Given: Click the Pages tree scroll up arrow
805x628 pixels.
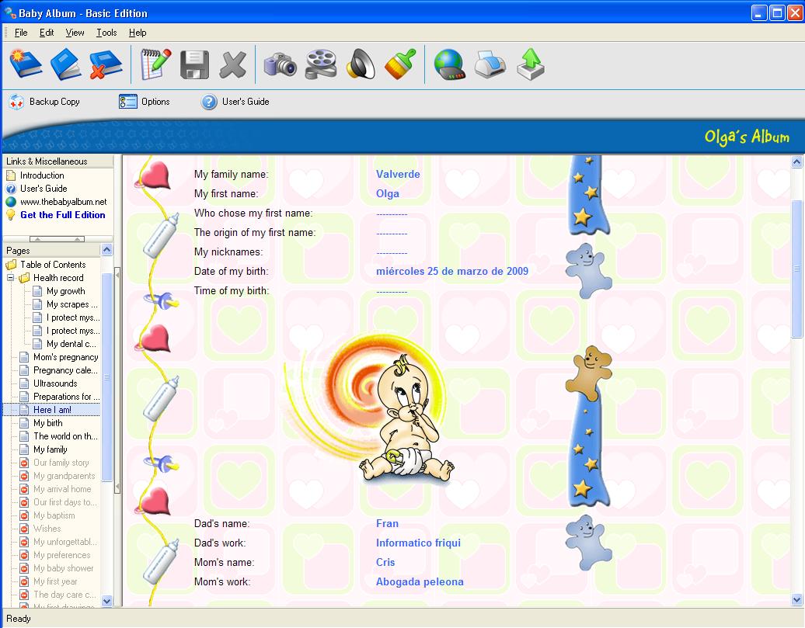Looking at the screenshot, I should tap(106, 250).
